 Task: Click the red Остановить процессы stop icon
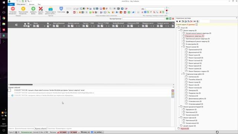pyautogui.click(x=13, y=9)
